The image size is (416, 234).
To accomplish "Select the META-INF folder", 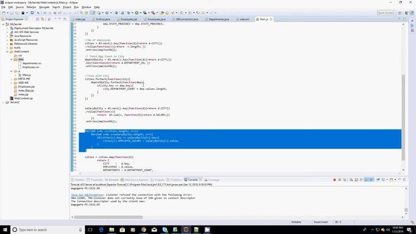I will pyautogui.click(x=24, y=79).
